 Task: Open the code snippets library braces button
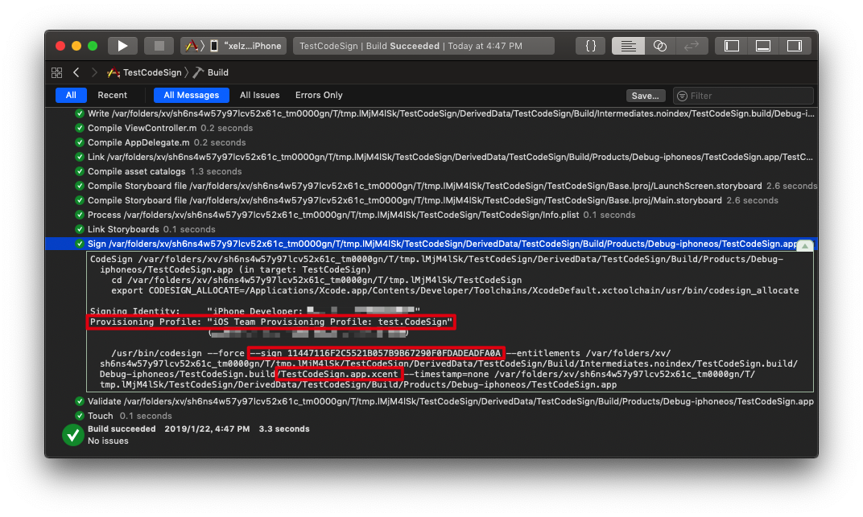[x=591, y=46]
